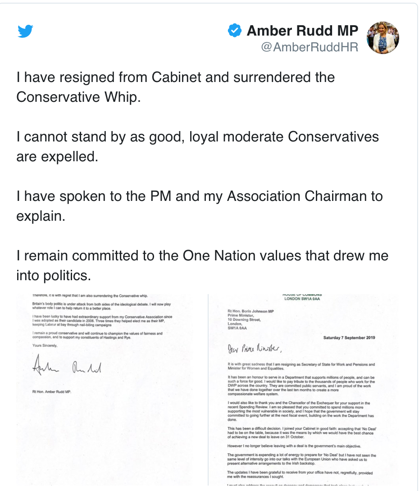This screenshot has width=419, height=491.
Task: Click the 'Dear Prime Minister' handwritten greeting
Action: (x=255, y=348)
